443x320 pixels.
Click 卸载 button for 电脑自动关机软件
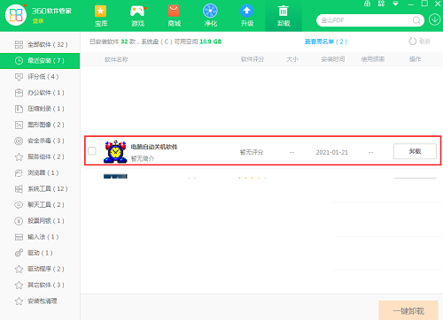415,151
